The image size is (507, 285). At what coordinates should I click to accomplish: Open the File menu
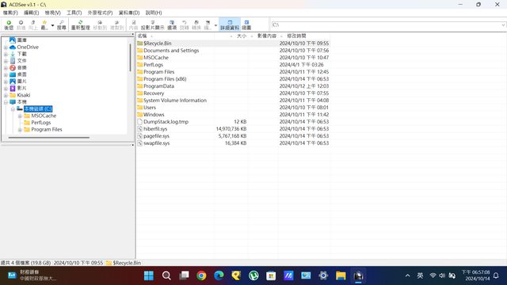10,13
